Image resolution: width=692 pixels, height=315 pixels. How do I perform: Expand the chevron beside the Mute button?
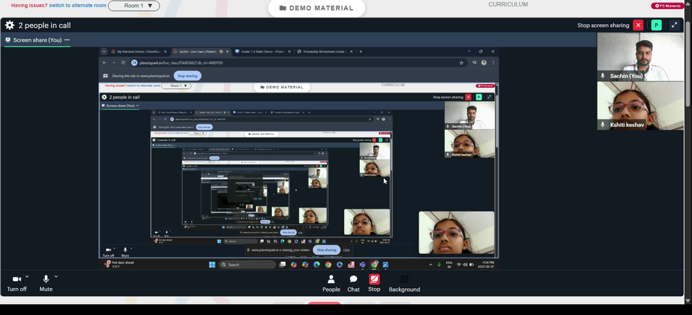click(56, 277)
